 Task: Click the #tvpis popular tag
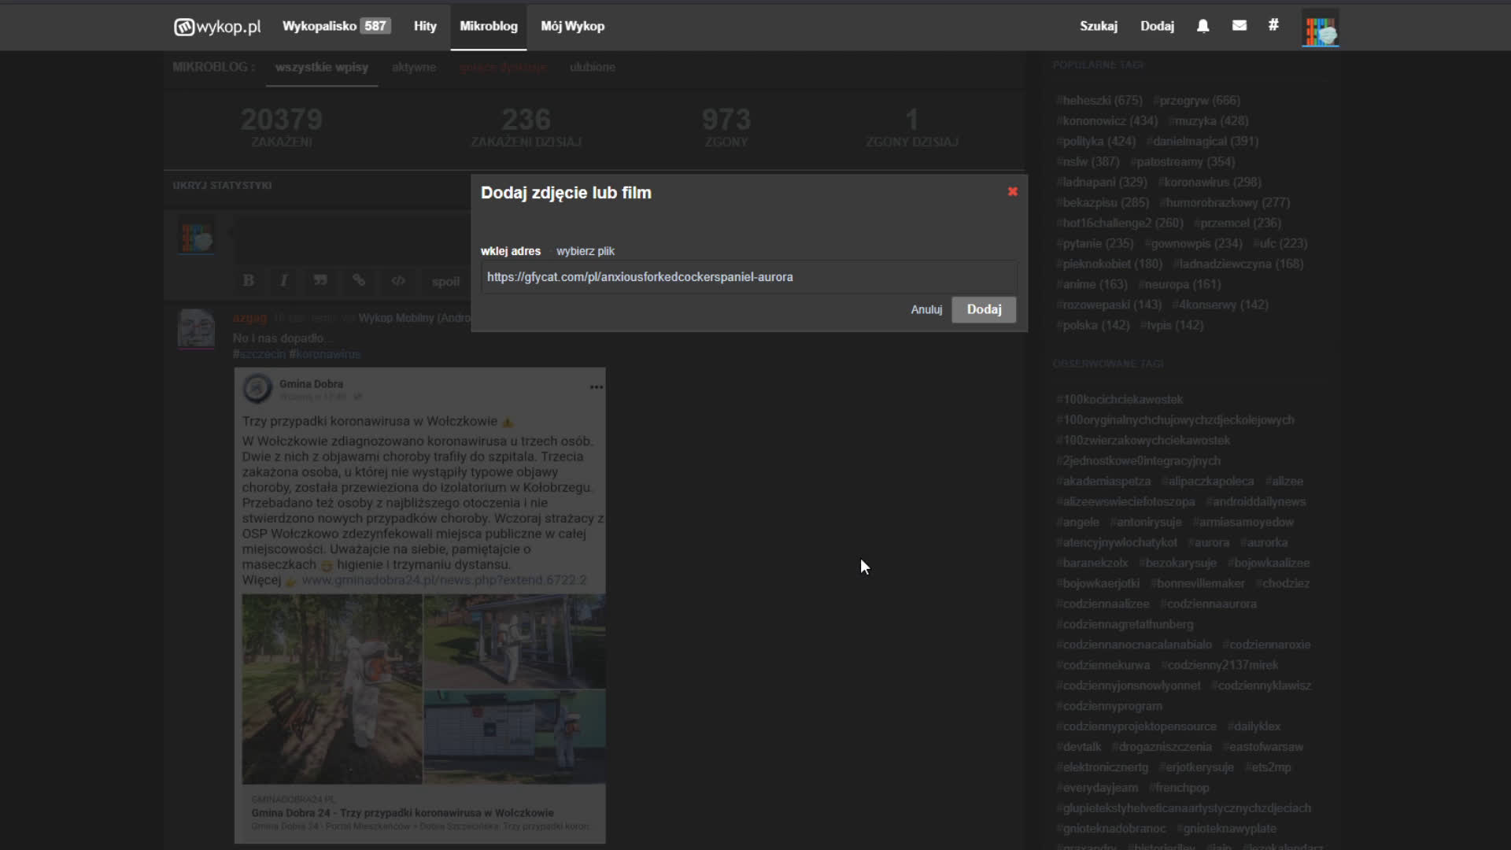point(1172,326)
